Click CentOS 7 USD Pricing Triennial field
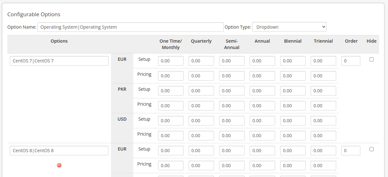Screen dimensions: 388x177 323,136
